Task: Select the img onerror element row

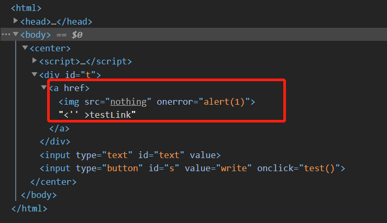Action: (x=157, y=102)
